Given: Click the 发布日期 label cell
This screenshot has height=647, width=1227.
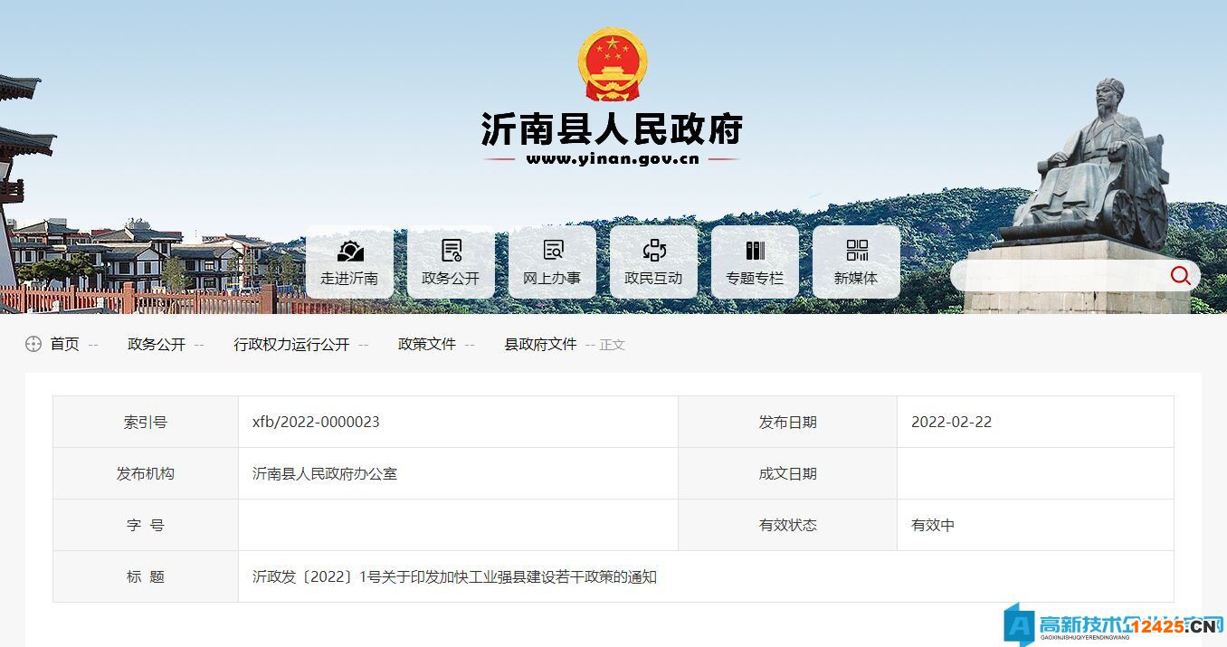Looking at the screenshot, I should point(787,422).
